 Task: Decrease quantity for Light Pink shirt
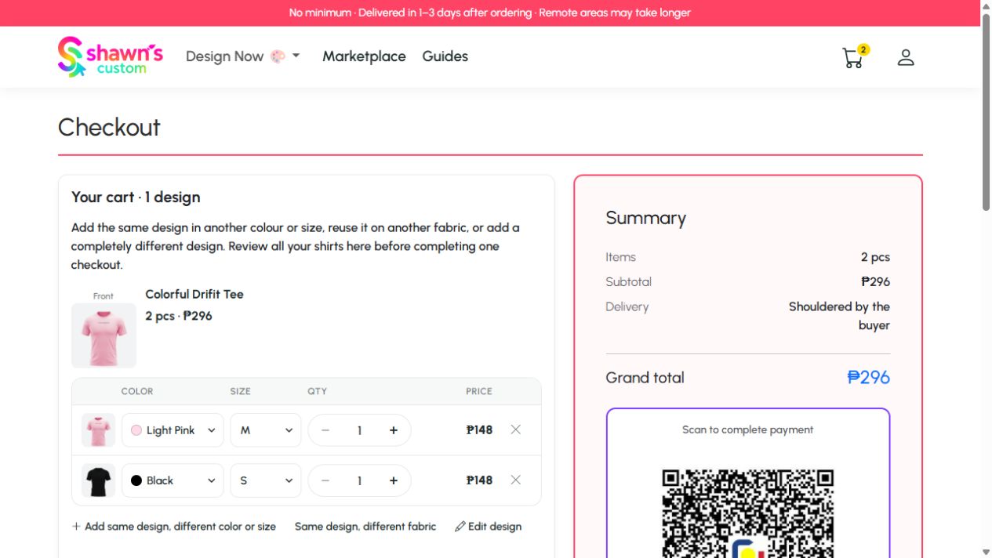325,430
